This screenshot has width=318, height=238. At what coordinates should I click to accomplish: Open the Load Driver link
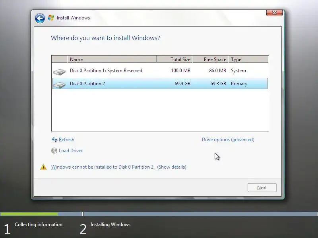tap(71, 151)
